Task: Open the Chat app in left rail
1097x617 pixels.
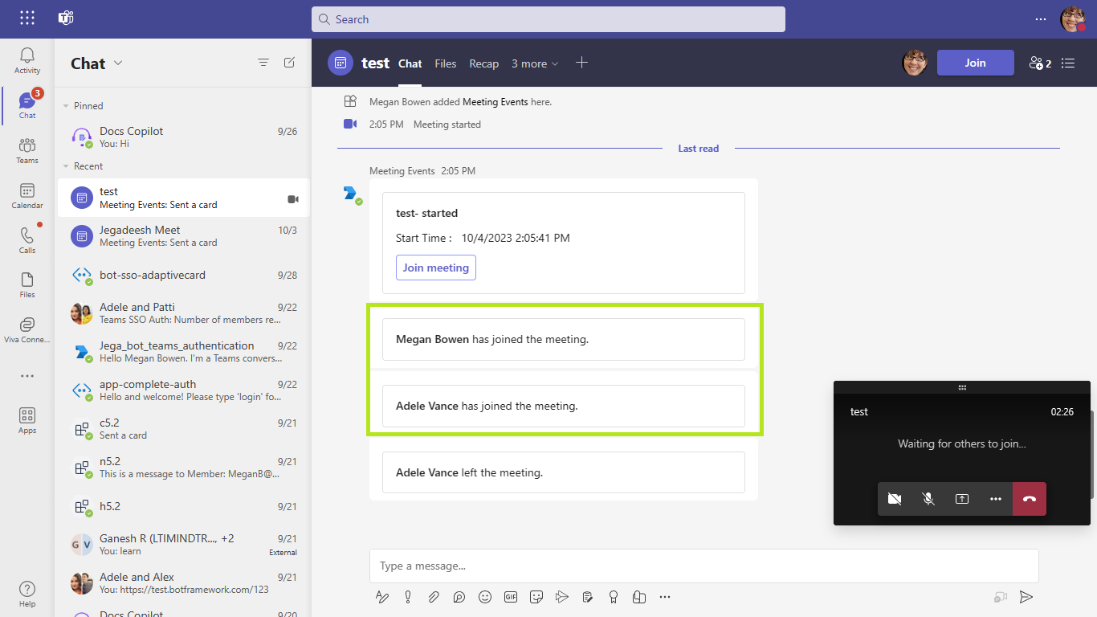Action: click(x=27, y=106)
